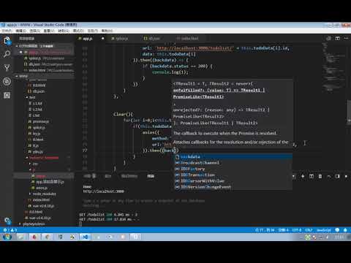Open the 文件(F) menu
The height and width of the screenshot is (263, 351).
pos(7,31)
